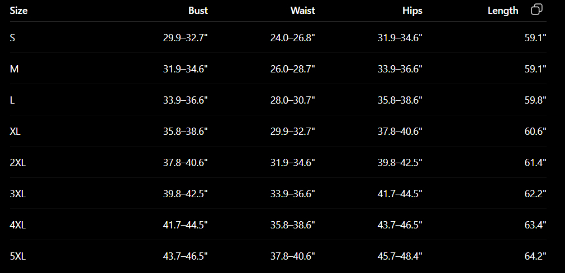The height and width of the screenshot is (273, 565).
Task: Select the S size row label
Action: tap(12, 38)
